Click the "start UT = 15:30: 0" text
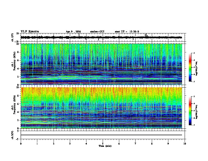 coord(127,32)
